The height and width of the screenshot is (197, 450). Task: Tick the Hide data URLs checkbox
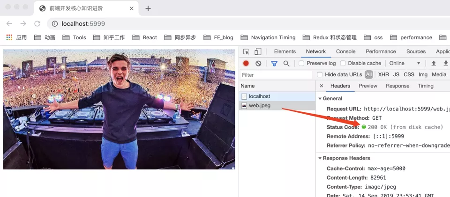(x=320, y=75)
